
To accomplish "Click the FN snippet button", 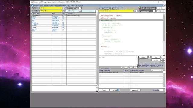I will pyautogui.click(x=135, y=67).
